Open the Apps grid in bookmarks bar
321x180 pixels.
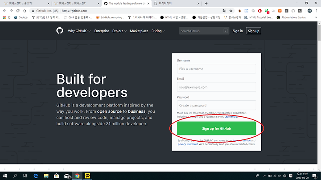coord(5,17)
